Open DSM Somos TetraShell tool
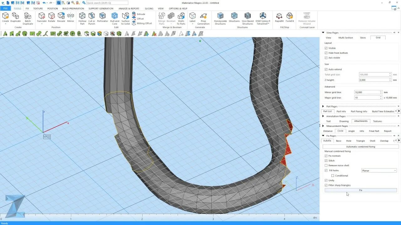Image resolution: width=401 pixels, height=225 pixels. [263, 18]
